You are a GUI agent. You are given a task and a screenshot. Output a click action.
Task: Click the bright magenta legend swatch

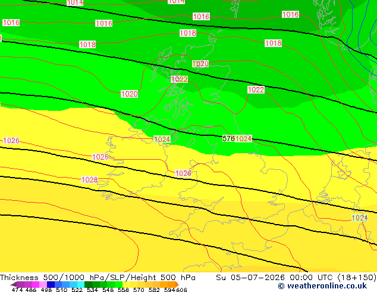[x=36, y=284]
